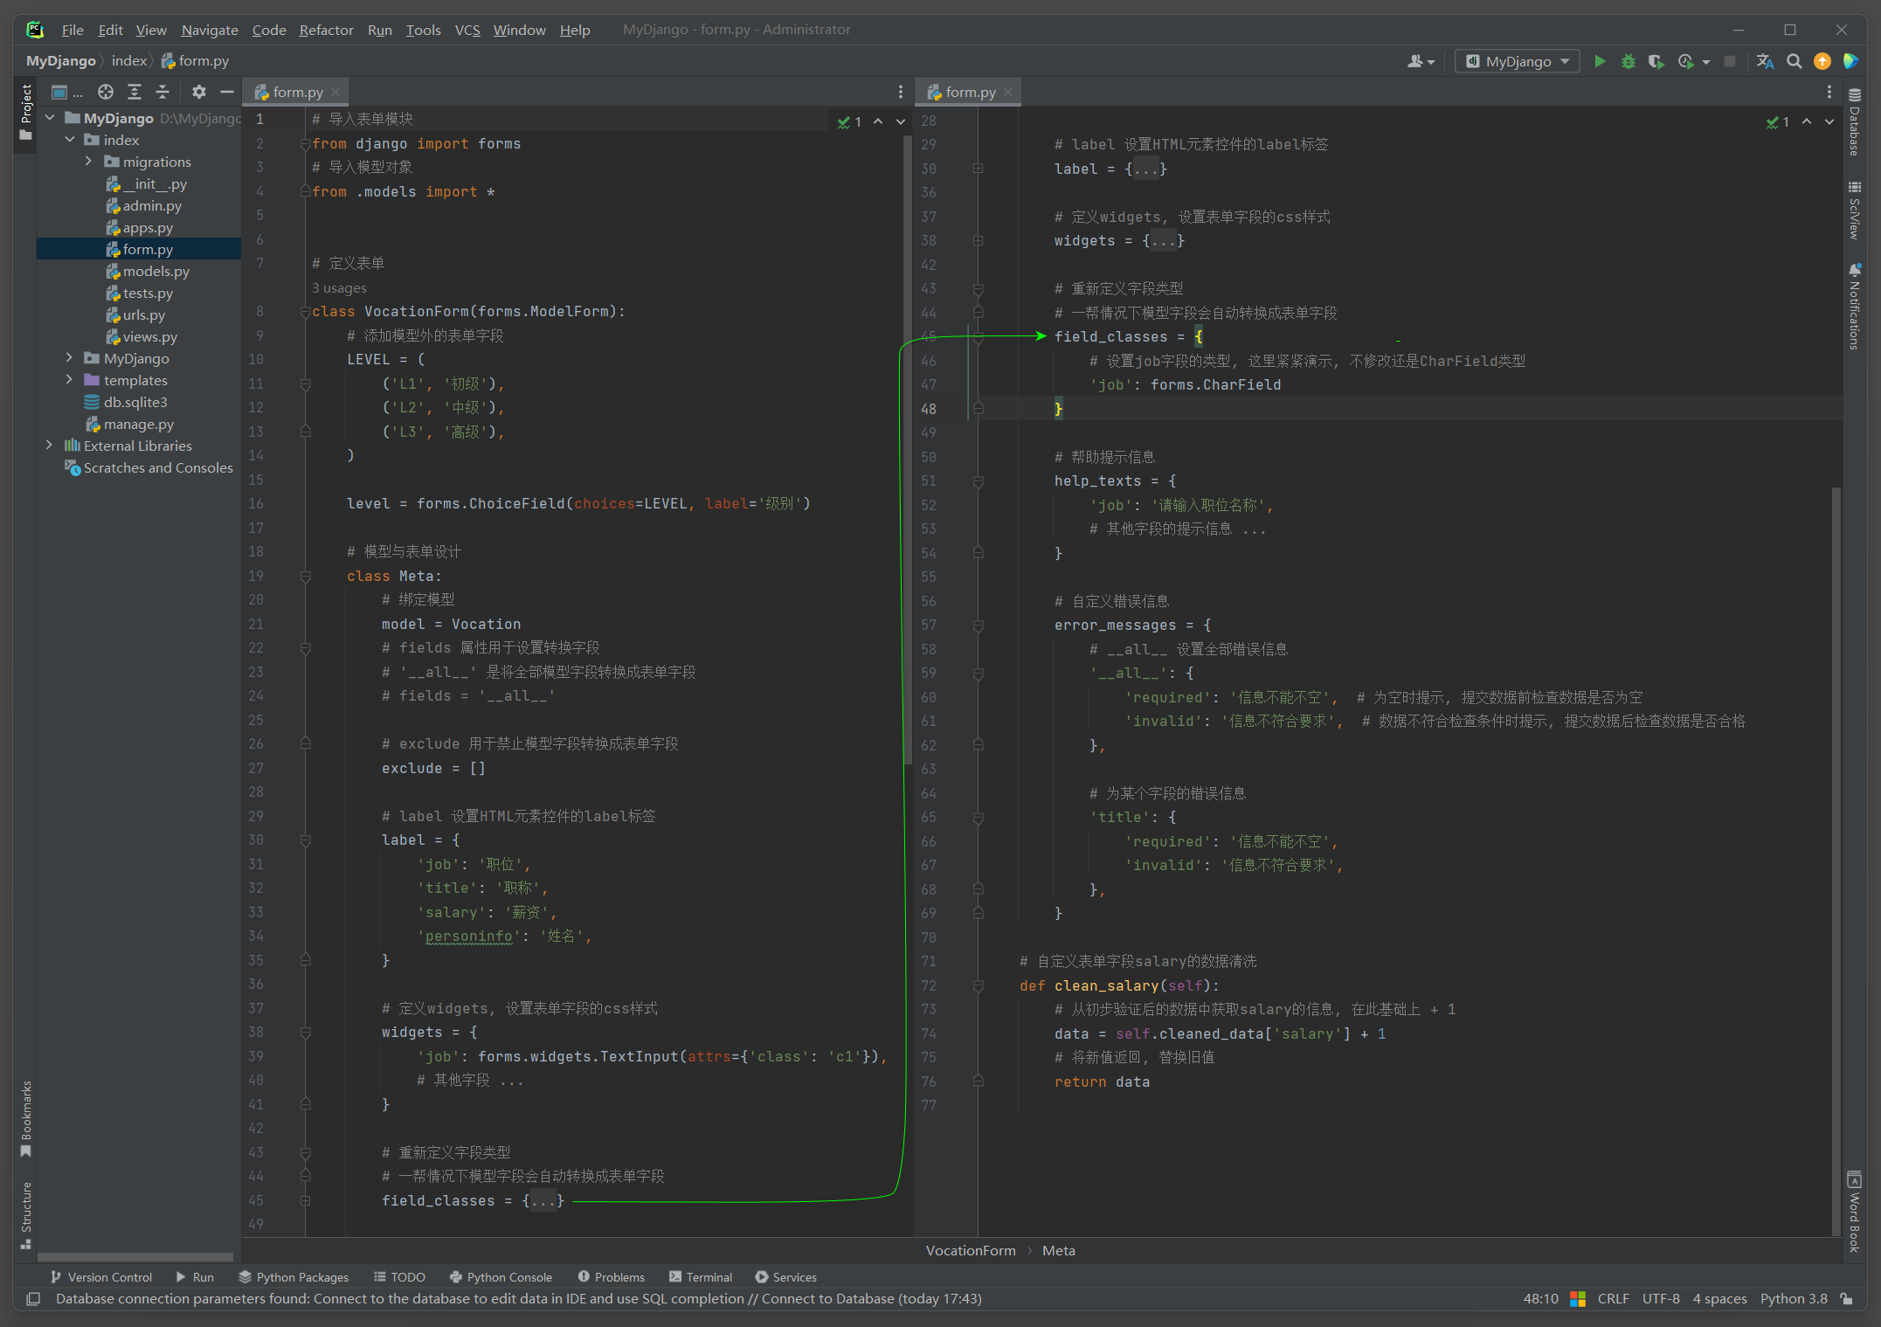This screenshot has width=1881, height=1327.
Task: Collapse all in Project panel
Action: (163, 92)
